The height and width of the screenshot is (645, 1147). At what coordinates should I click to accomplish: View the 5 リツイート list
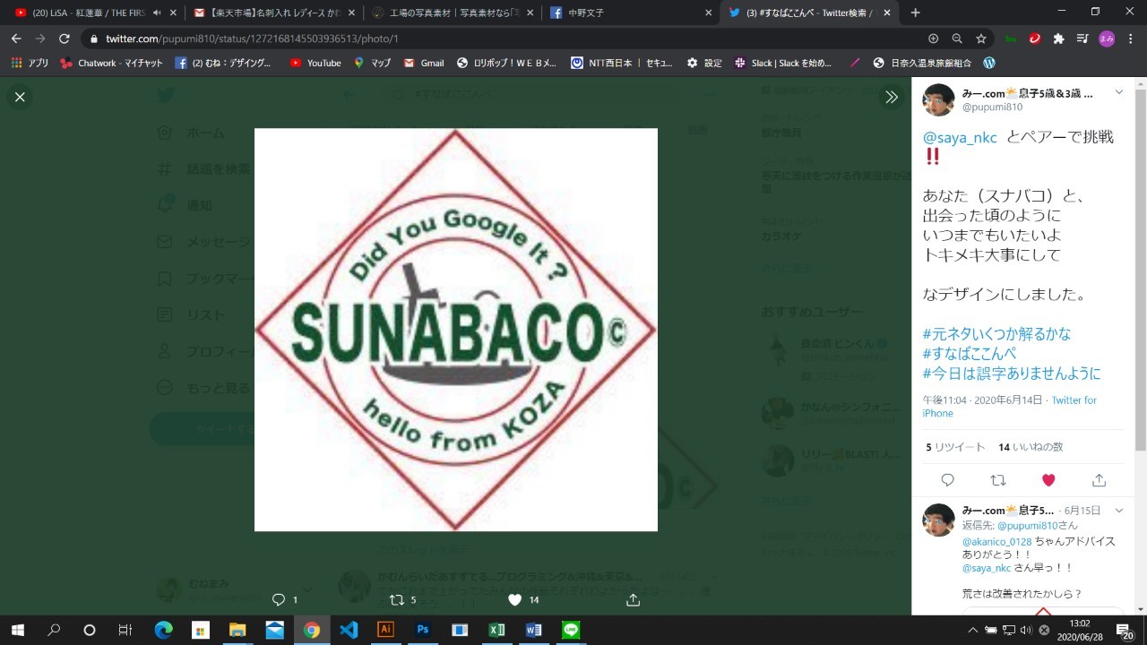coord(955,447)
